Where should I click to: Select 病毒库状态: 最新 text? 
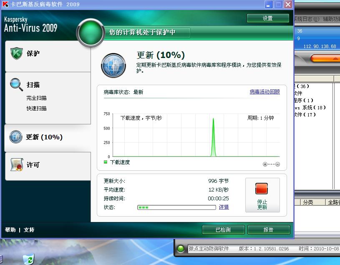point(123,92)
